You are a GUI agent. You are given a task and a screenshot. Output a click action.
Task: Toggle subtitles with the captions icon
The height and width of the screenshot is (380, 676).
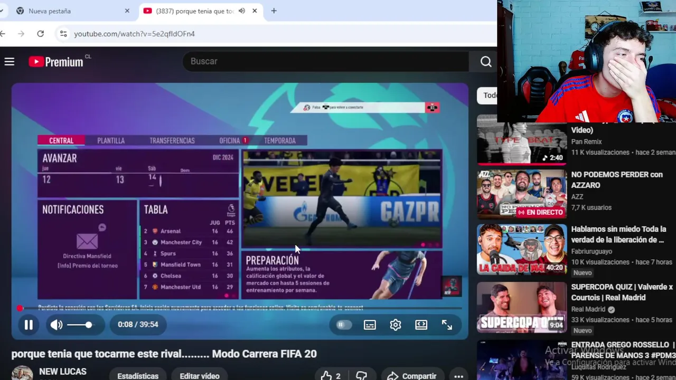pos(370,325)
